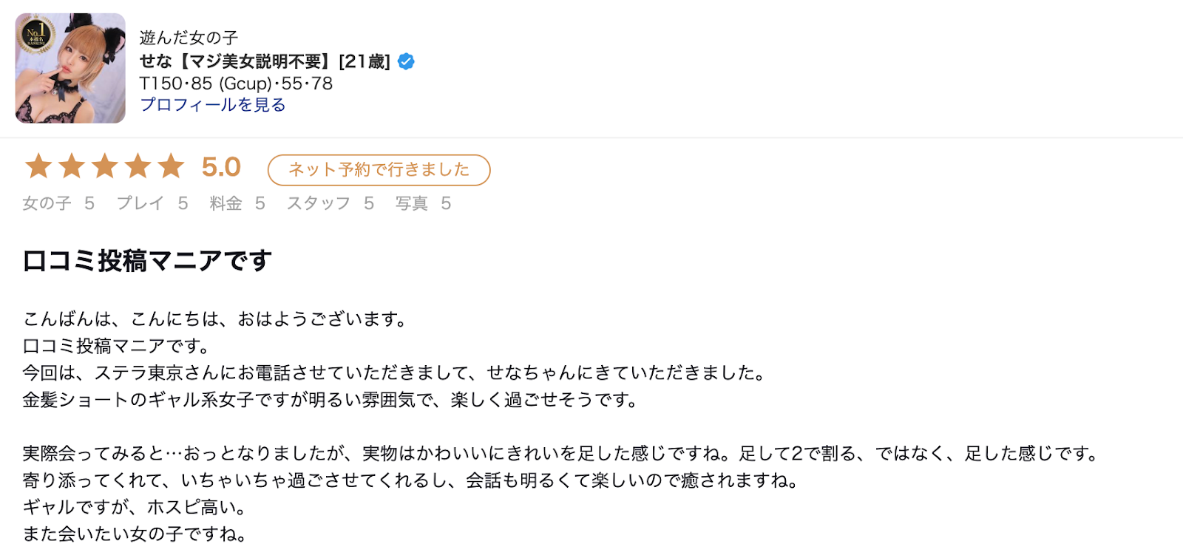Click the blue verified checkmark badge
The width and height of the screenshot is (1183, 558).
click(406, 61)
